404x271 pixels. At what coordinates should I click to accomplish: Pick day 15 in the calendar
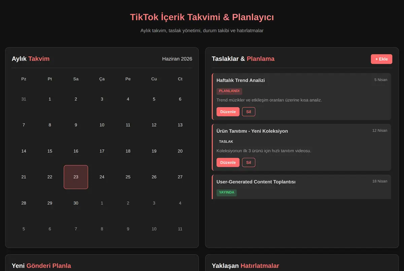pos(50,151)
